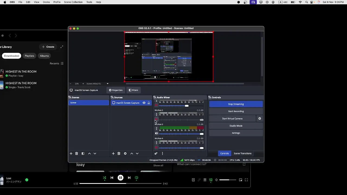Open Spotify queue icon
This screenshot has height=195, width=347.
point(205,180)
